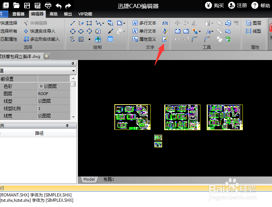Click the 购买 purchase button
This screenshot has width=272, height=207.
click(x=214, y=6)
